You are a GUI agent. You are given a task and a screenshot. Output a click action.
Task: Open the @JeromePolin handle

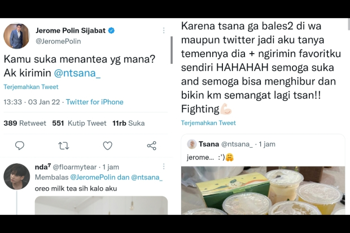point(58,41)
